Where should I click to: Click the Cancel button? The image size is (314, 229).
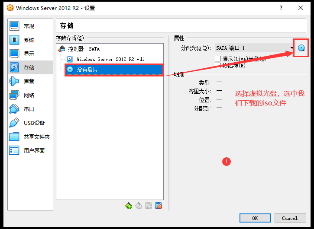290,218
